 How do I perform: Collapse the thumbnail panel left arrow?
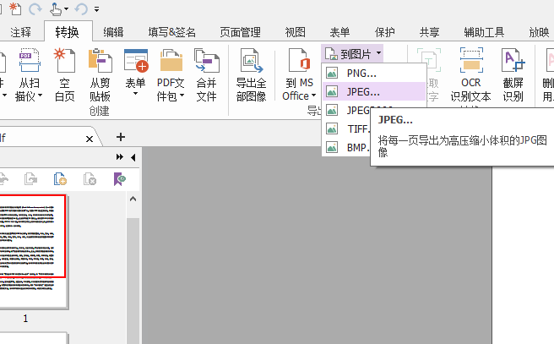point(133,157)
